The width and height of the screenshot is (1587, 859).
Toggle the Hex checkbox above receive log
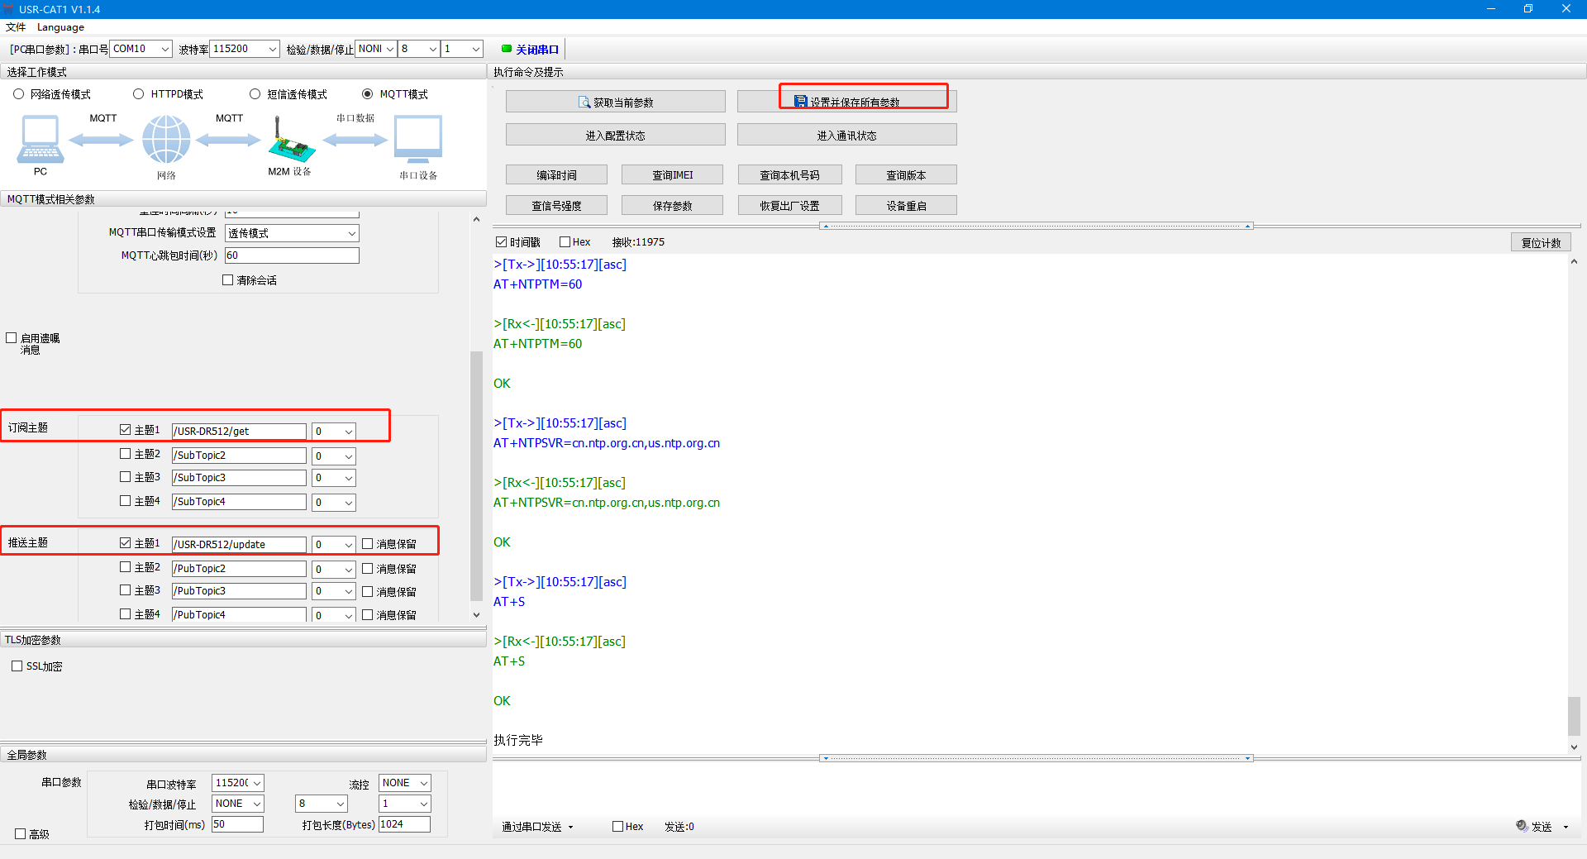click(565, 242)
